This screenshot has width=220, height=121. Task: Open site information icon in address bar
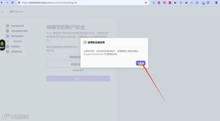click(x=19, y=3)
